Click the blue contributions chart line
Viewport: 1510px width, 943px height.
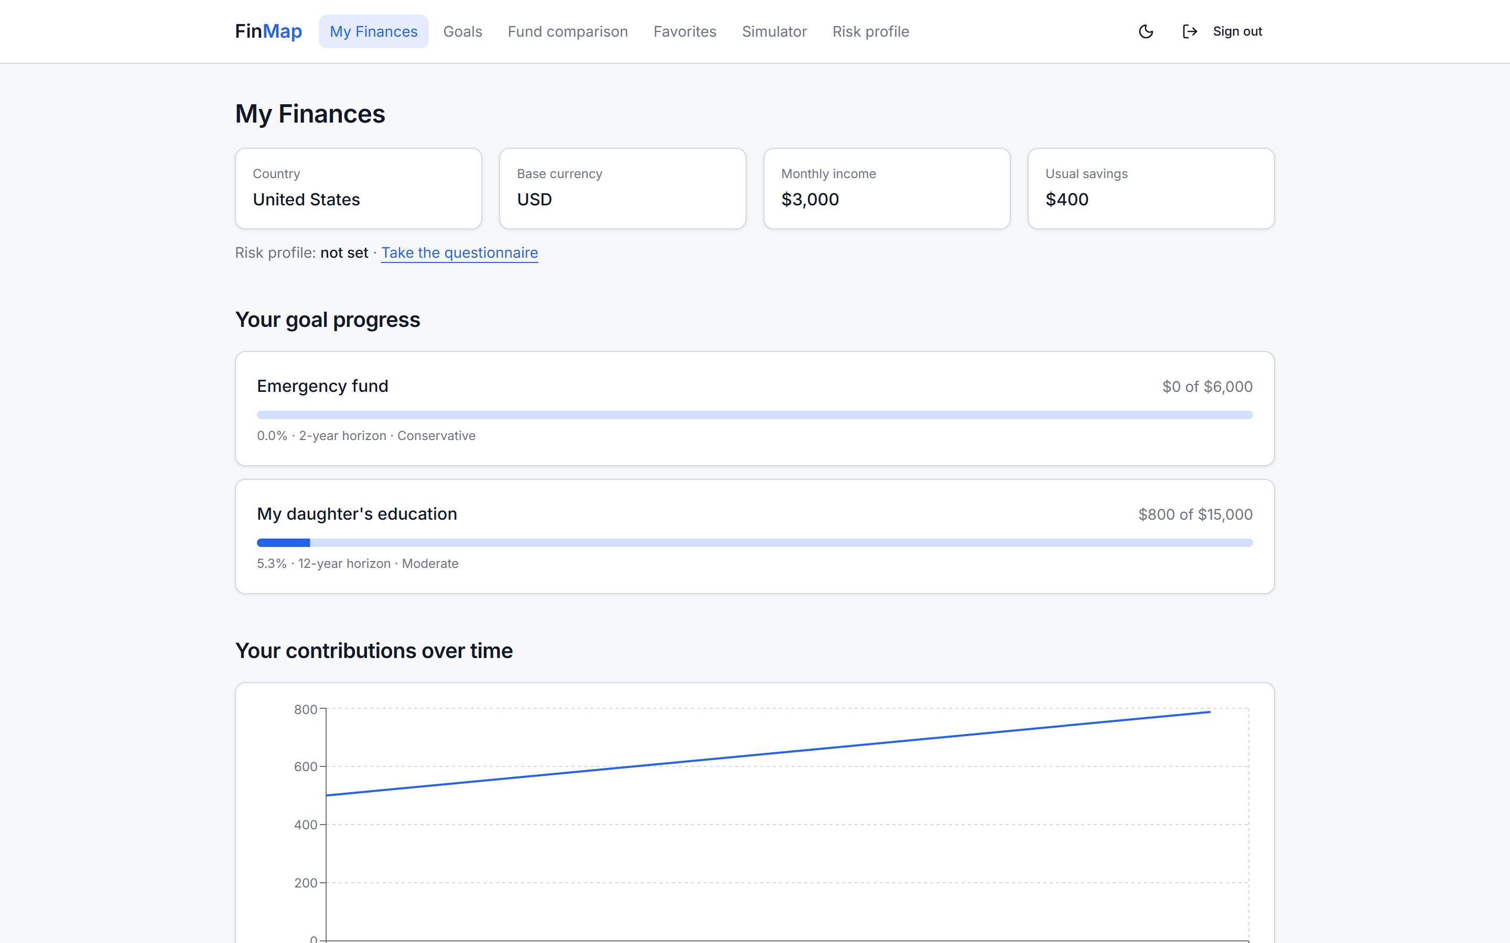[x=768, y=753]
